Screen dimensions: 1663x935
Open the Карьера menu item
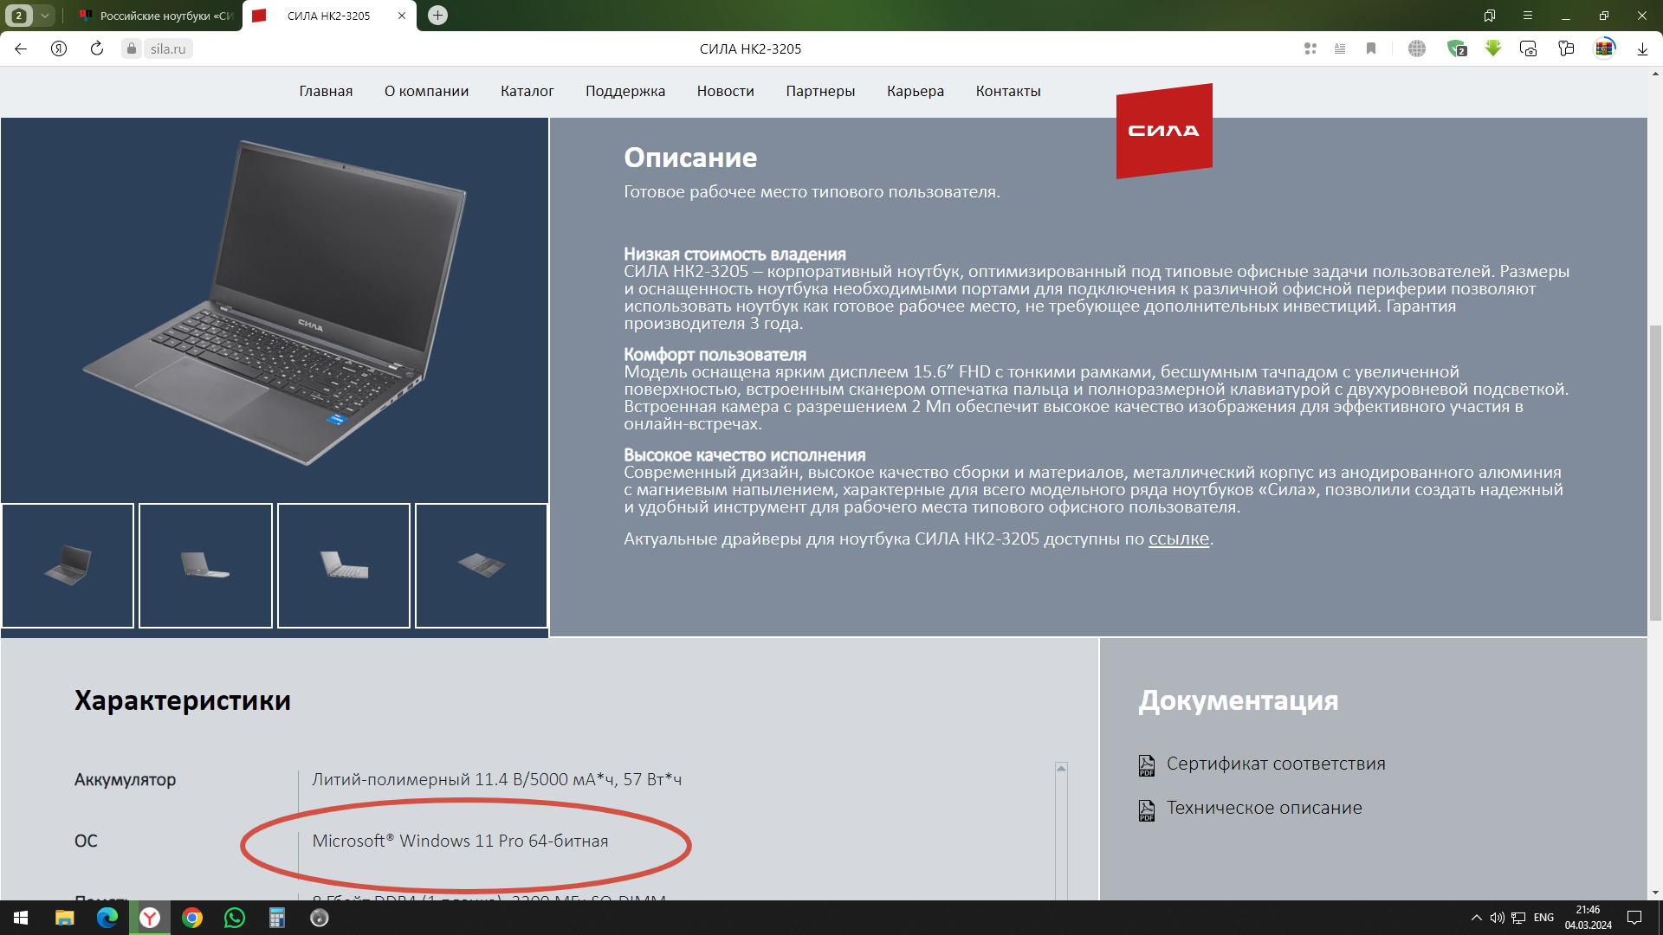coord(916,91)
